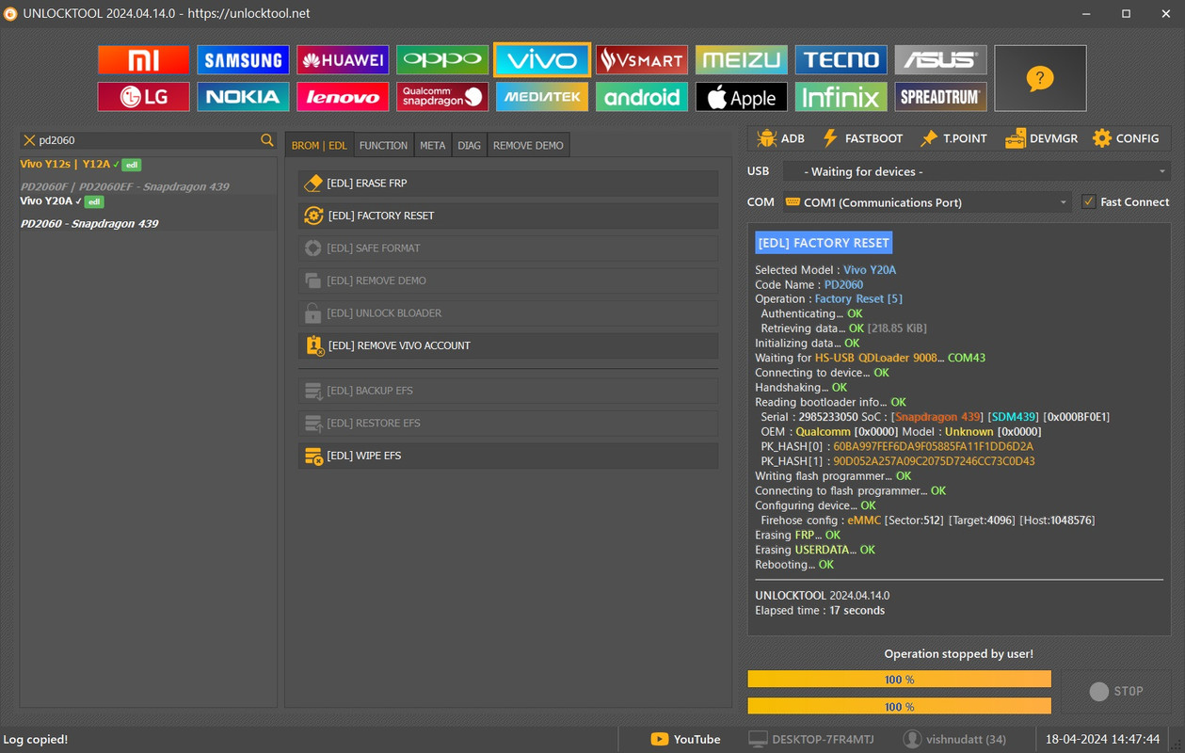The image size is (1185, 753).
Task: Expand the COM port dropdown
Action: 926,202
